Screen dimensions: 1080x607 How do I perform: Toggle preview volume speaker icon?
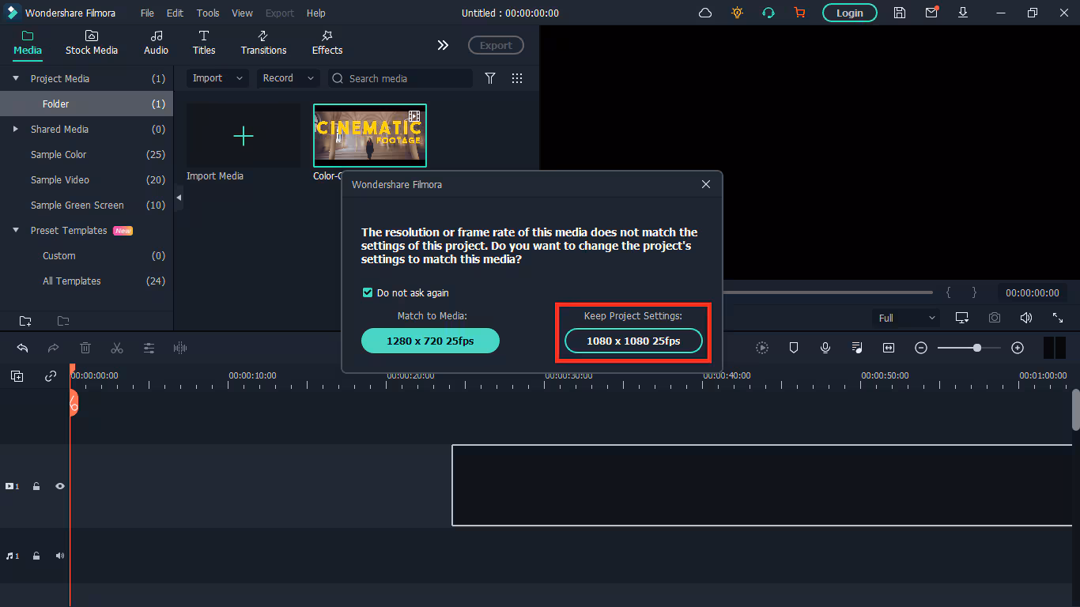pos(1026,318)
